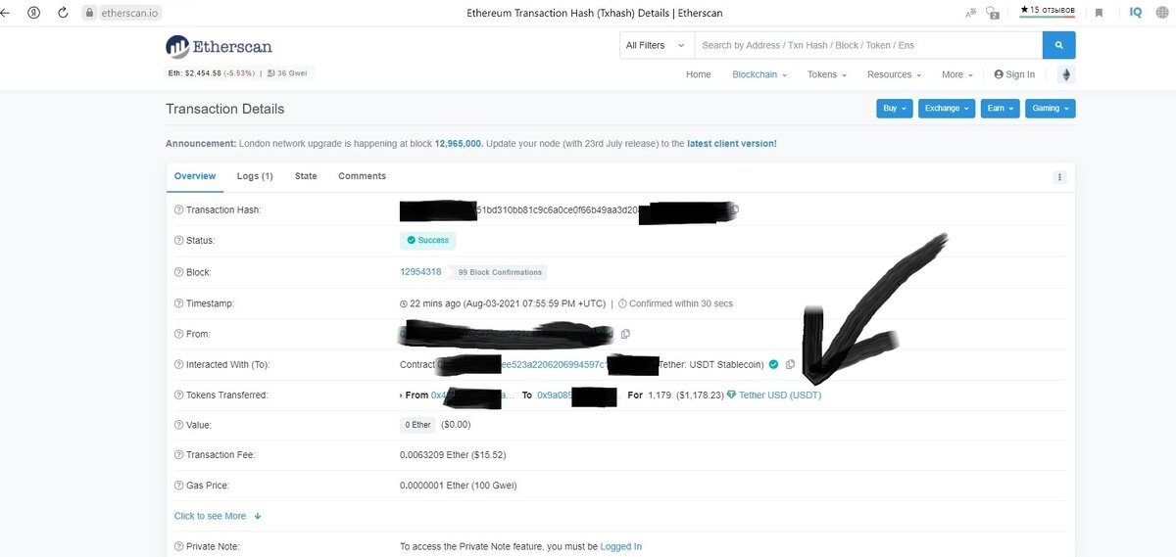Screen dimensions: 1176x557
Task: Open the Buy dropdown button
Action: pyautogui.click(x=895, y=109)
